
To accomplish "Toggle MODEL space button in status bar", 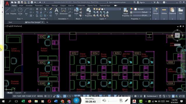I will tap(40, 96).
